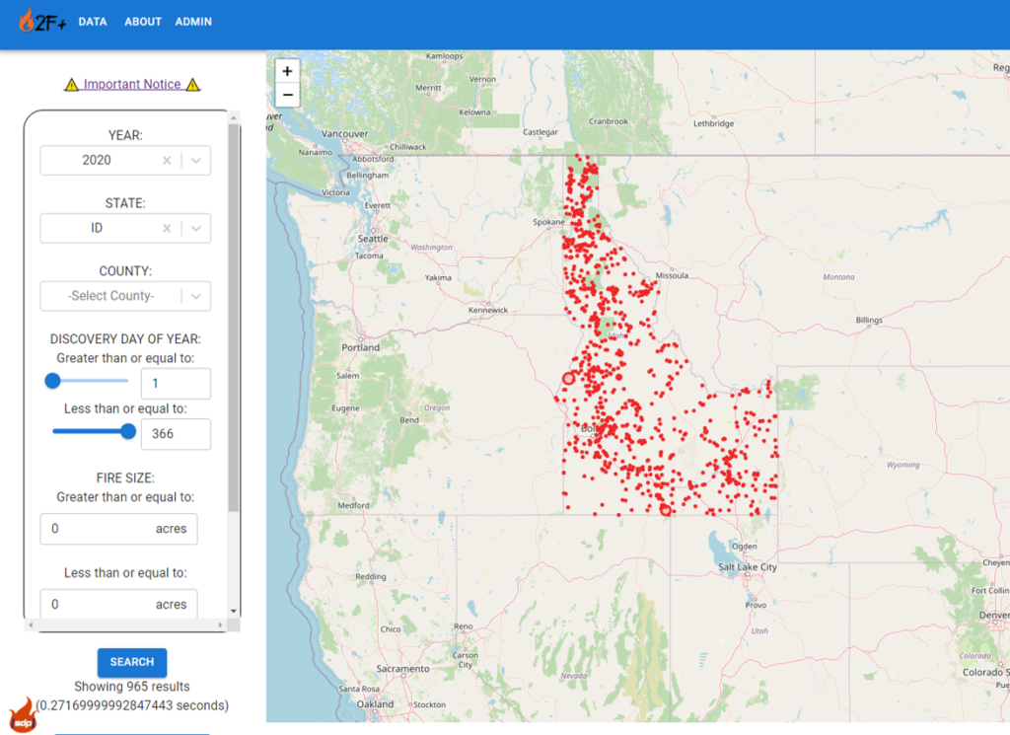1010x735 pixels.
Task: Click the 'Showing 965 results' text
Action: pos(132,687)
